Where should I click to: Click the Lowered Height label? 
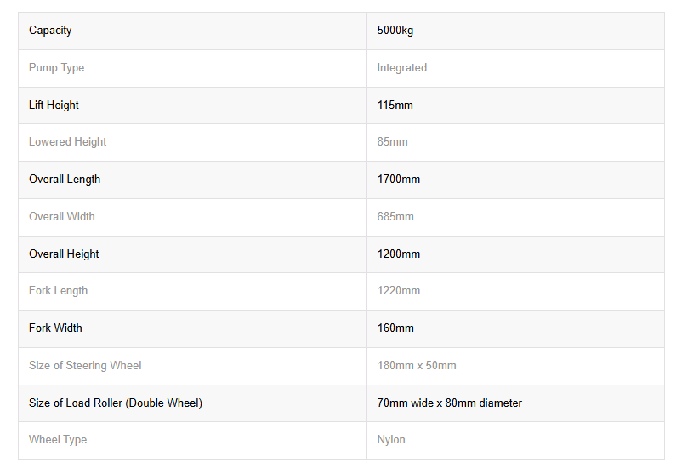(x=67, y=142)
